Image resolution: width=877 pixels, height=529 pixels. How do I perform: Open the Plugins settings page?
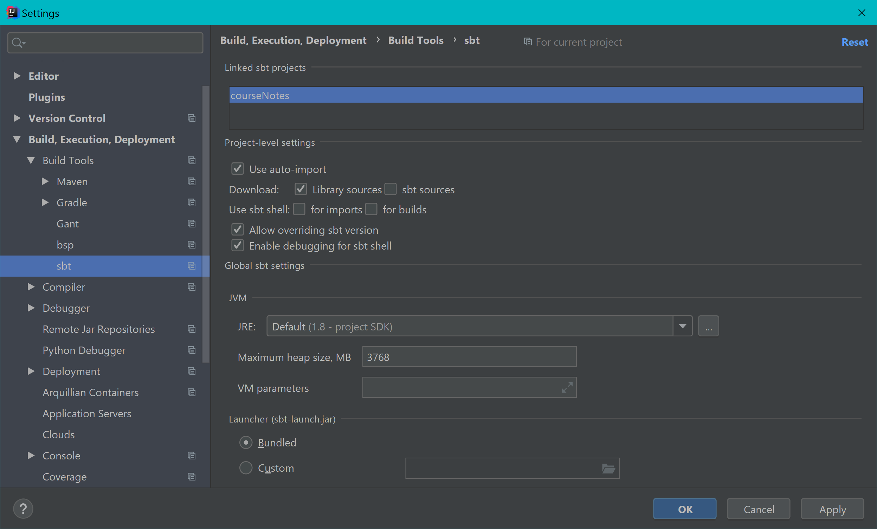coord(47,97)
